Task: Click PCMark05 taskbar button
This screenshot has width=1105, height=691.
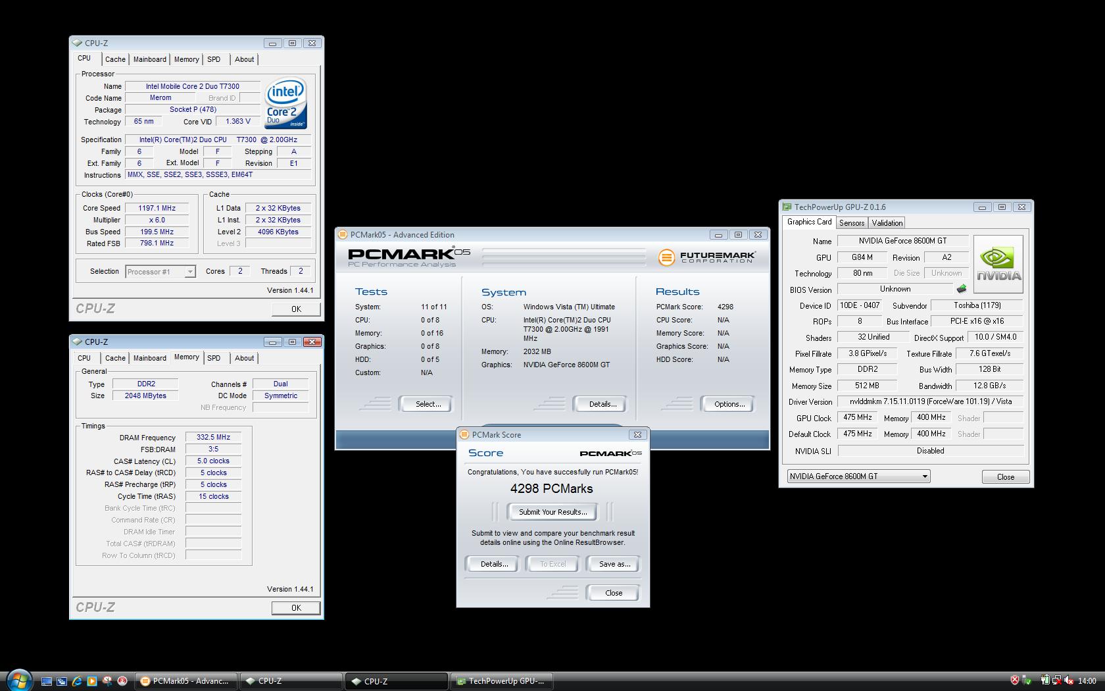Action: 187,681
